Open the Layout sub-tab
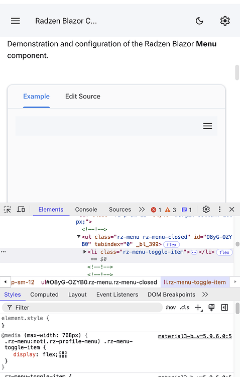 pyautogui.click(x=77, y=295)
